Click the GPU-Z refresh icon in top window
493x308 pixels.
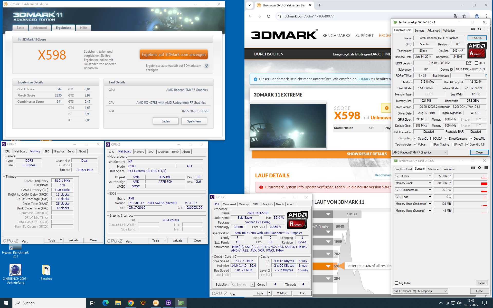coord(479,29)
